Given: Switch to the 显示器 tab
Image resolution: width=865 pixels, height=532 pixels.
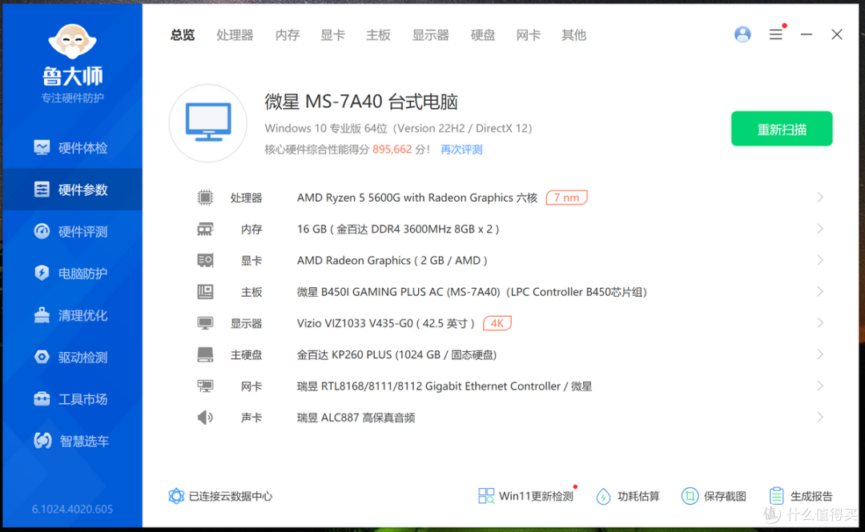Looking at the screenshot, I should click(431, 35).
